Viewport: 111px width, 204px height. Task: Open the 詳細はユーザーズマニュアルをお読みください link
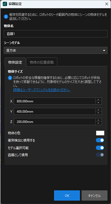(42, 90)
